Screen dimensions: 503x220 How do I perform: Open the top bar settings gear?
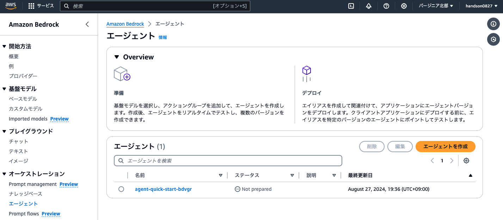pyautogui.click(x=404, y=6)
